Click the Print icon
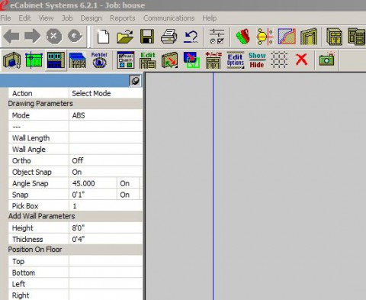Viewport: 366px width, 300px height. point(169,37)
